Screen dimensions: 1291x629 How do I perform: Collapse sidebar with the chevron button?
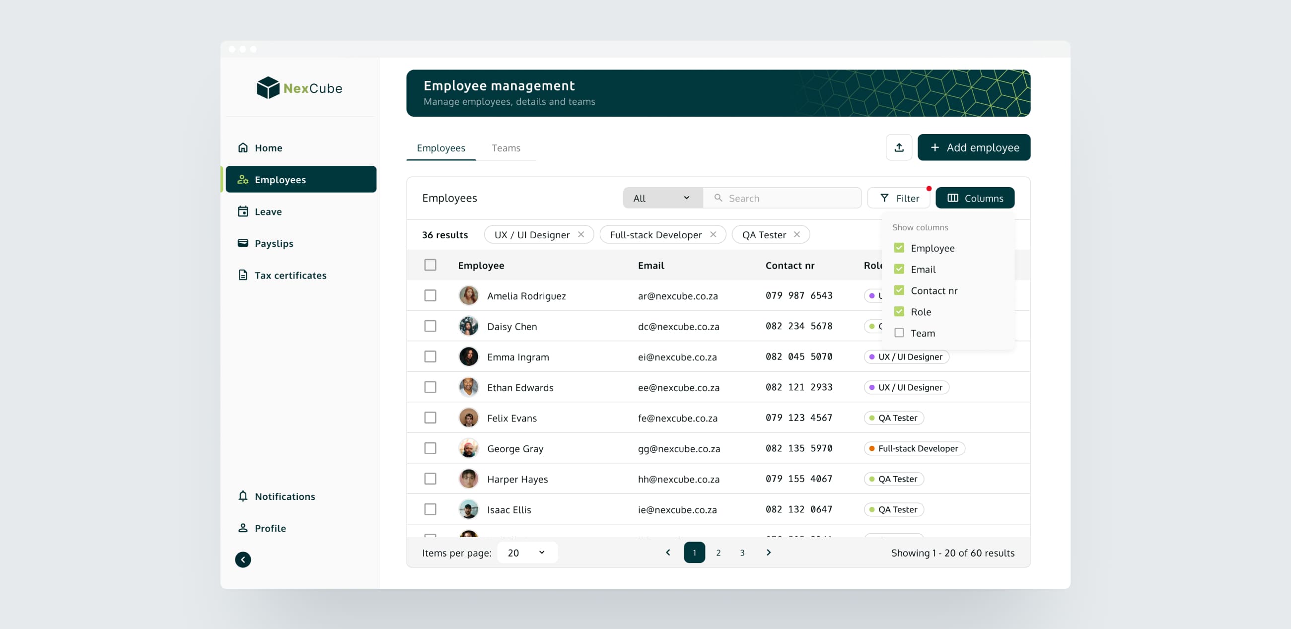[243, 559]
